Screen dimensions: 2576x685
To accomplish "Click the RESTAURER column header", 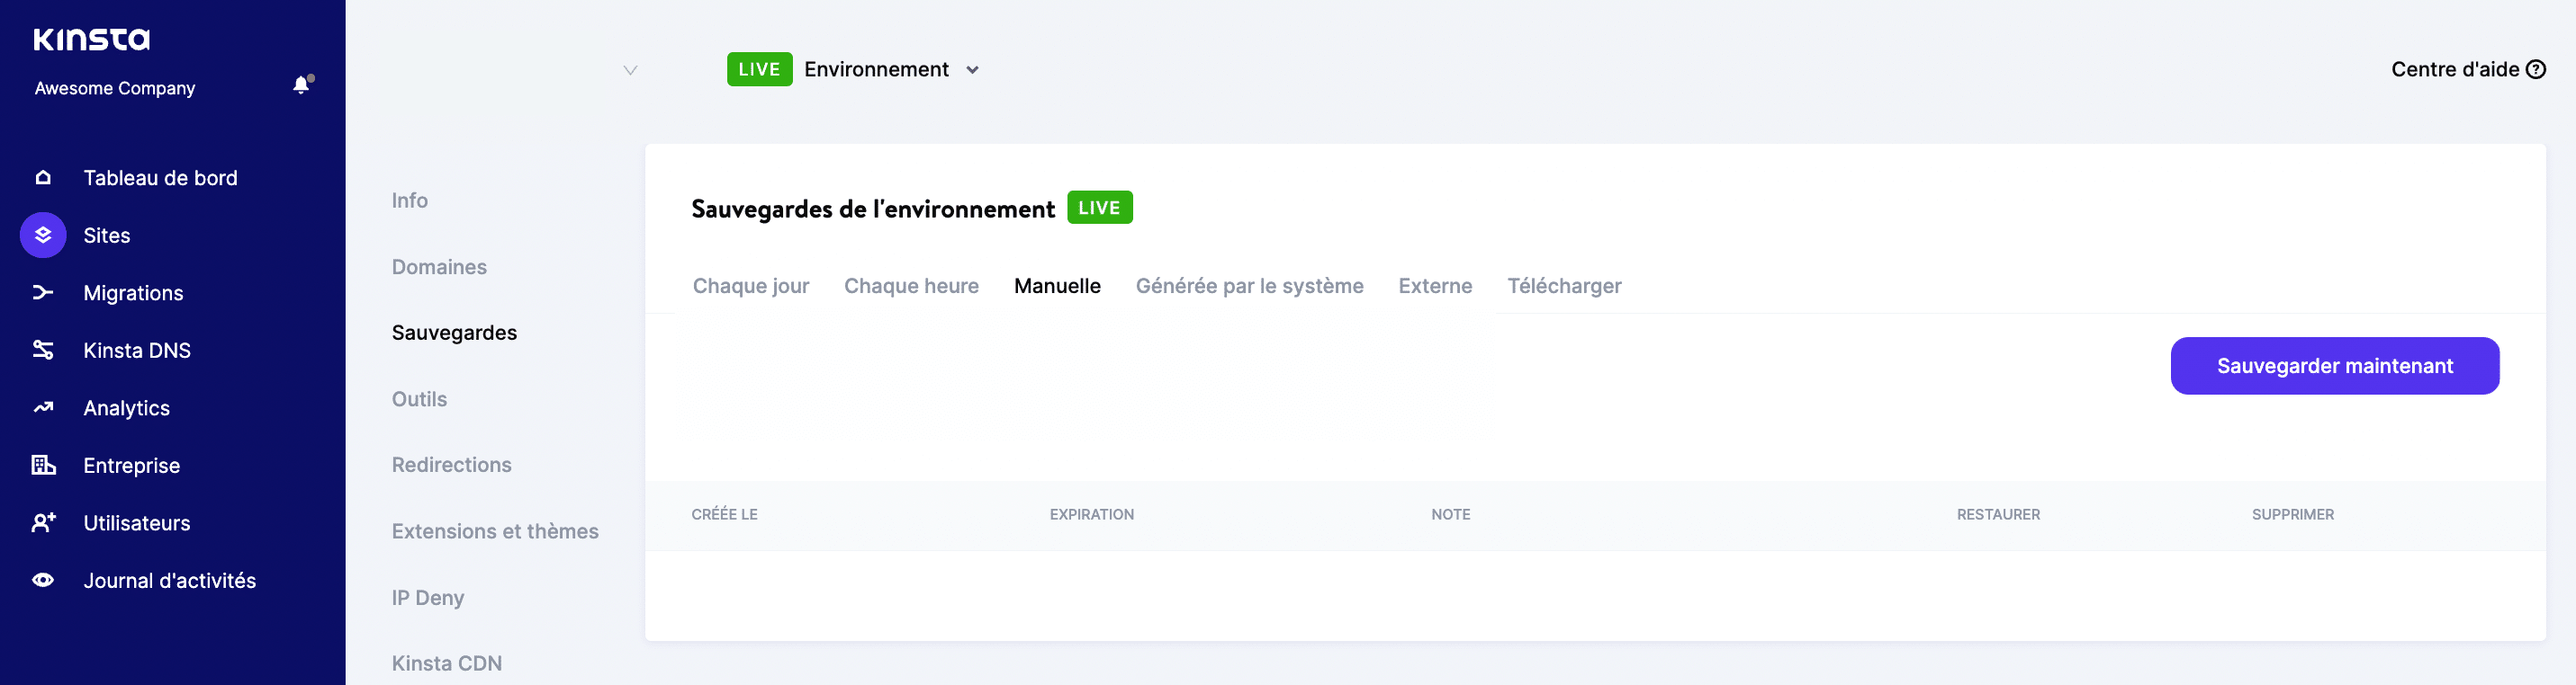I will (x=1997, y=514).
